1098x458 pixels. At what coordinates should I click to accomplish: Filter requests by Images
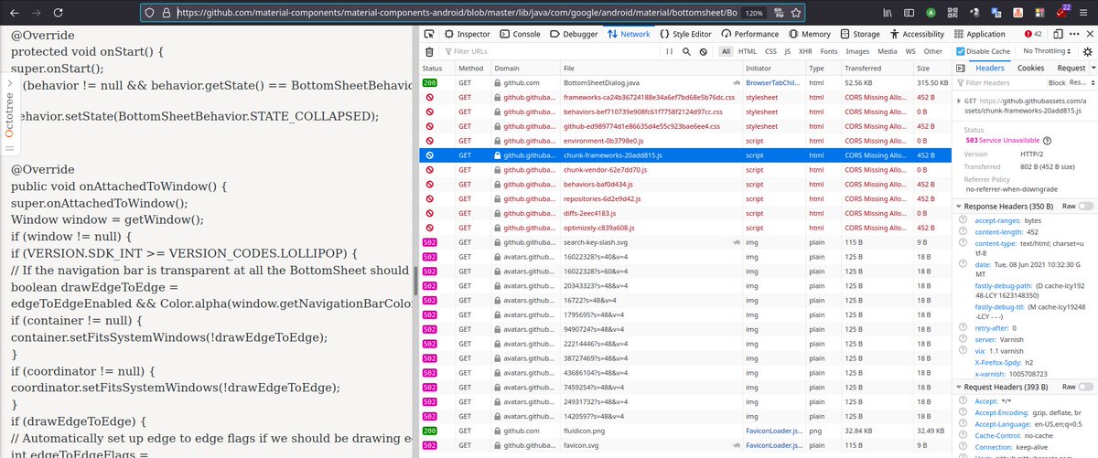pos(857,51)
